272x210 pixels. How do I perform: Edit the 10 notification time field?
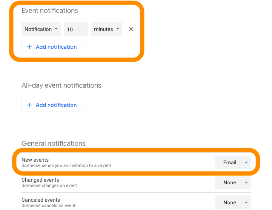coord(76,29)
